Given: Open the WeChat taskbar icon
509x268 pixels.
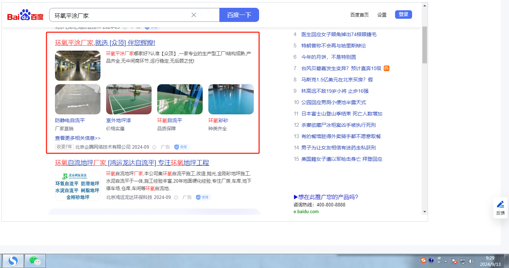Looking at the screenshot, I should pyautogui.click(x=35, y=261).
